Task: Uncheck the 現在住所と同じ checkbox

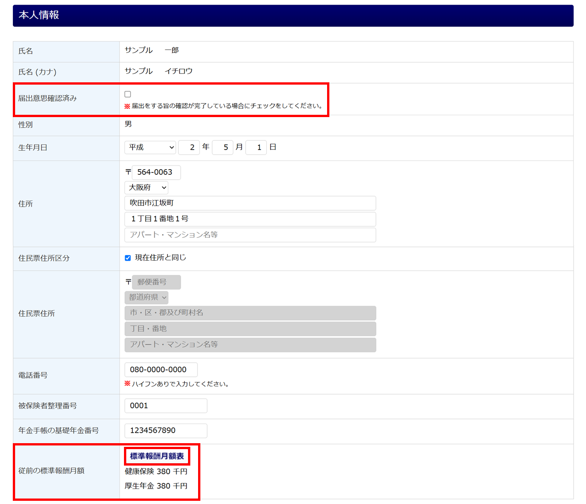Action: (x=128, y=258)
